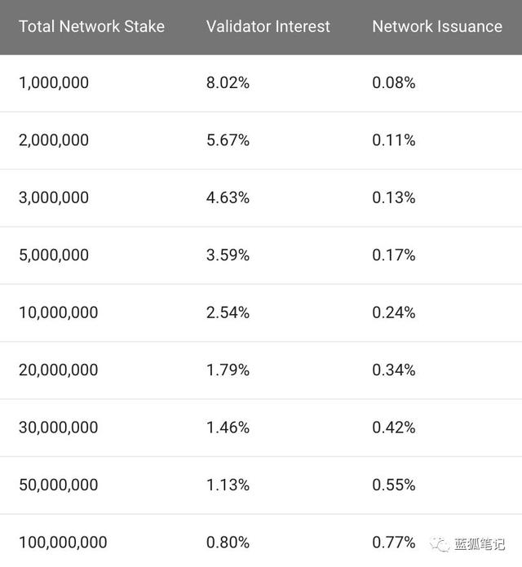Image resolution: width=522 pixels, height=567 pixels.
Task: Select the 2,000,000 stake row
Action: [261, 140]
